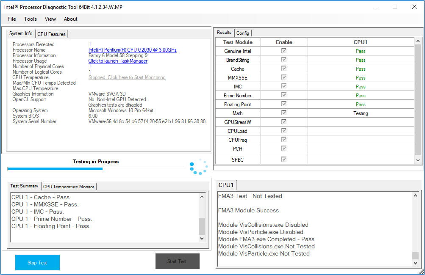Click the Genuine Intel Pass result
Image resolution: width=425 pixels, height=275 pixels.
coord(361,51)
